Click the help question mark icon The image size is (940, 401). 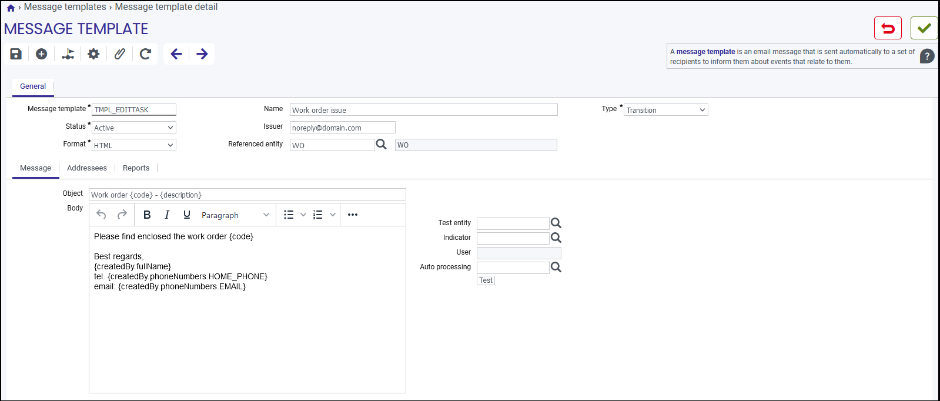tap(927, 56)
